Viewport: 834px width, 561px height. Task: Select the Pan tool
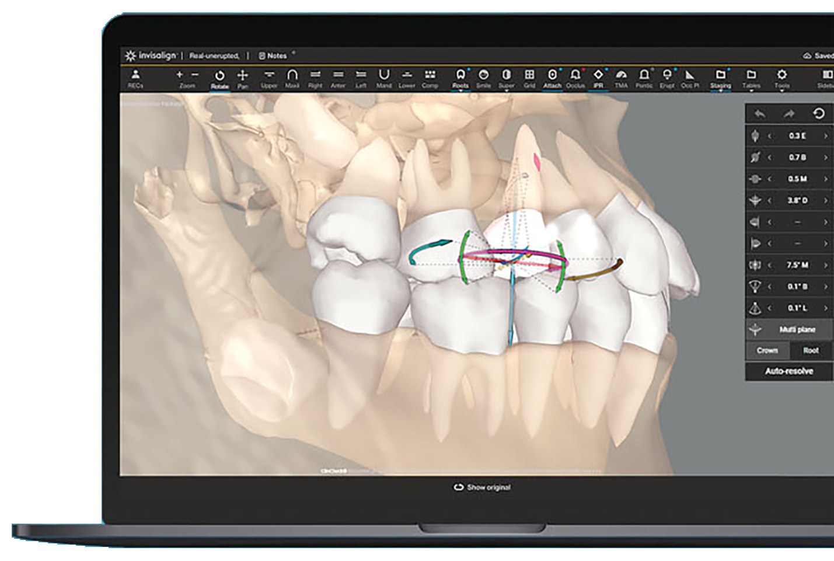(x=243, y=79)
